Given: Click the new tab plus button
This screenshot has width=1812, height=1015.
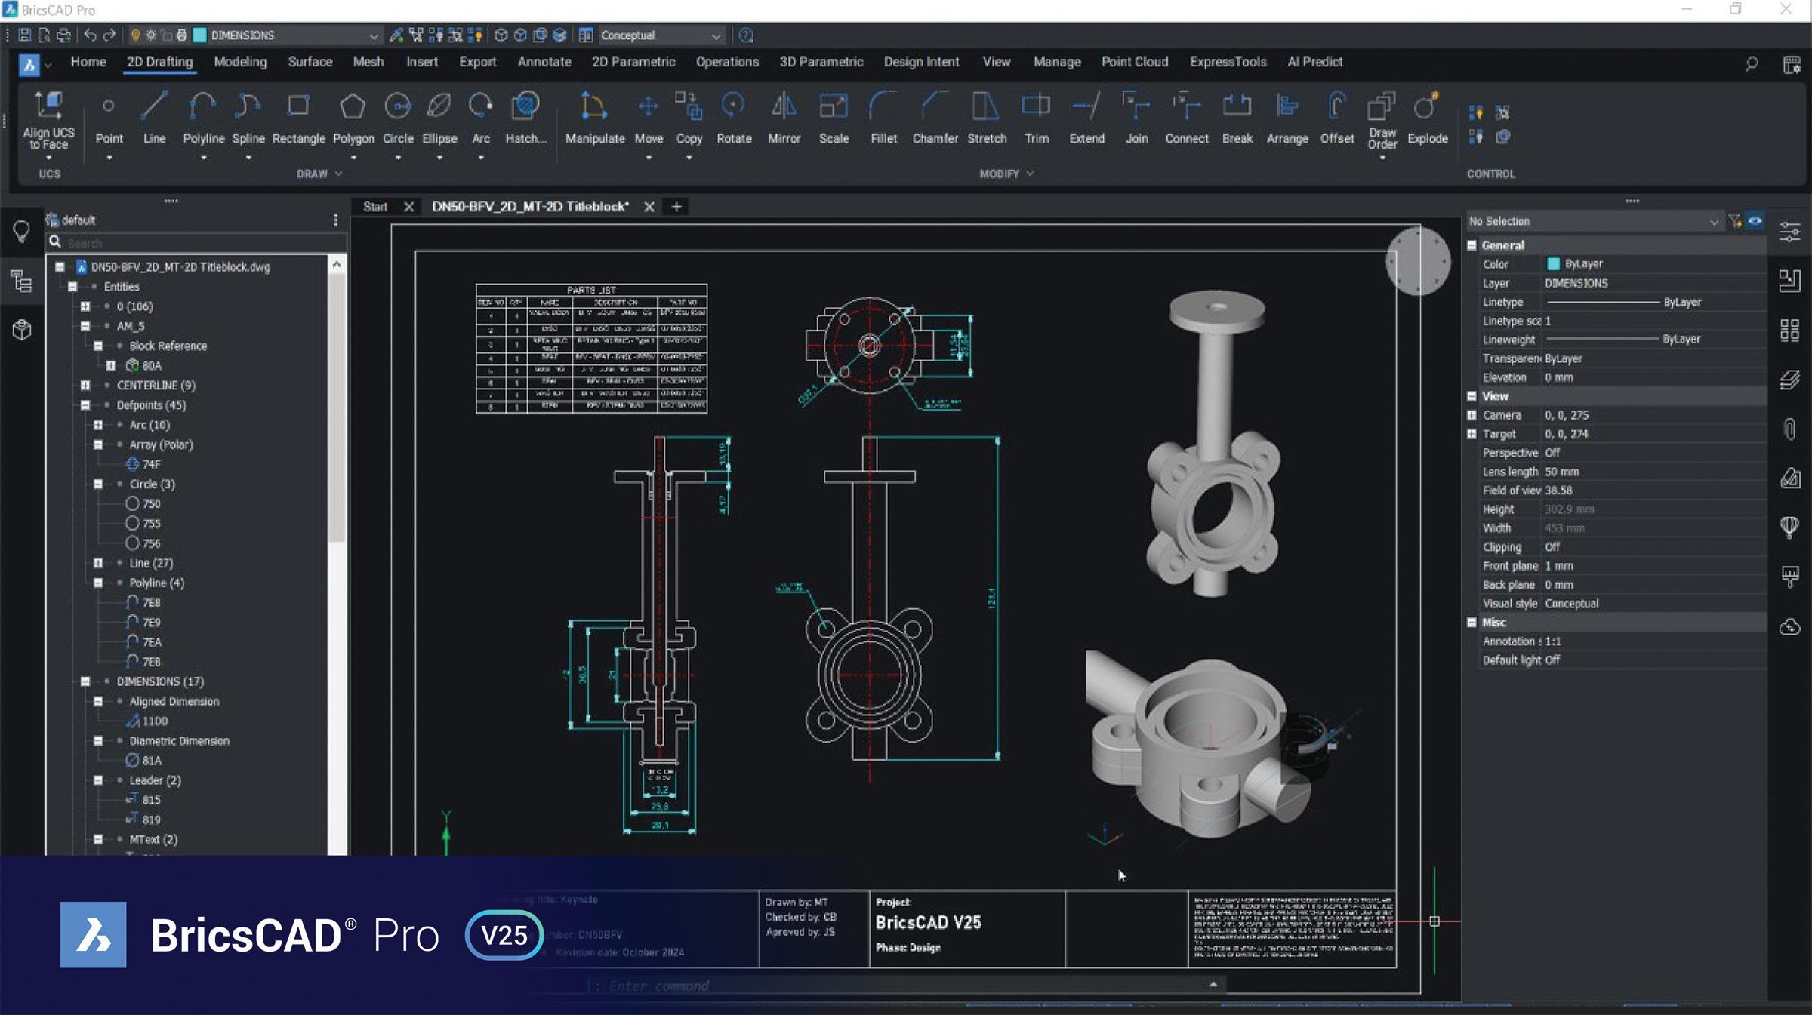Looking at the screenshot, I should 676,207.
